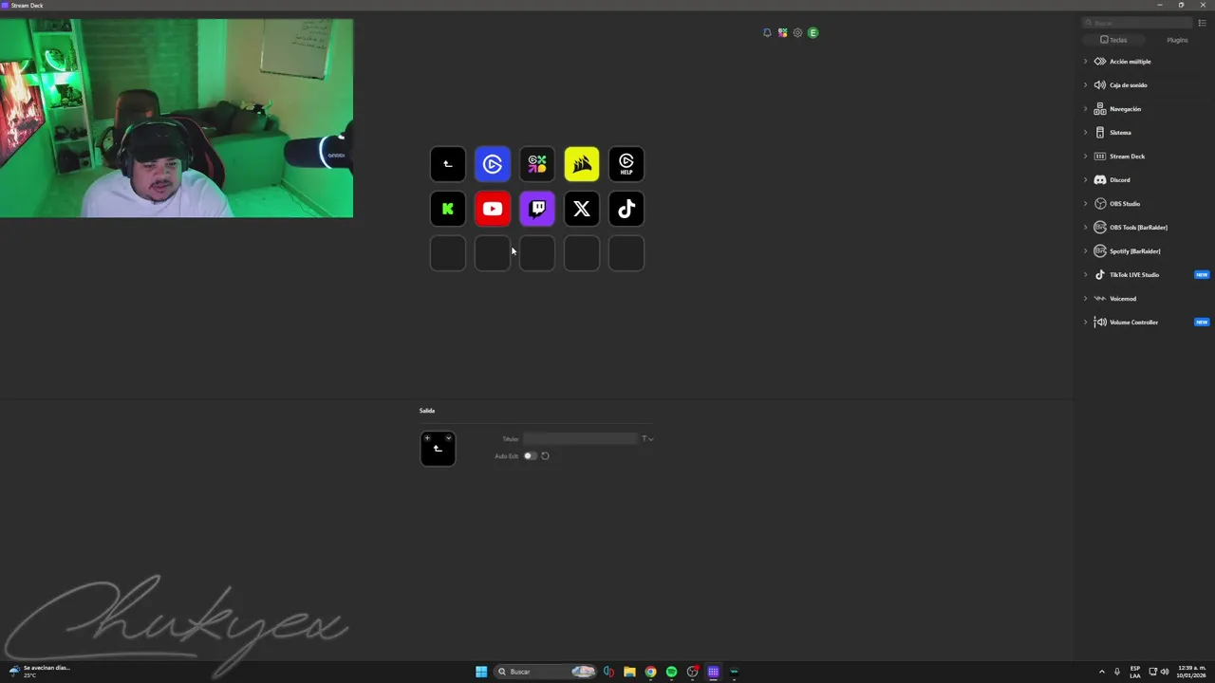Switch to the Teclas tab
Image resolution: width=1215 pixels, height=683 pixels.
coord(1113,40)
